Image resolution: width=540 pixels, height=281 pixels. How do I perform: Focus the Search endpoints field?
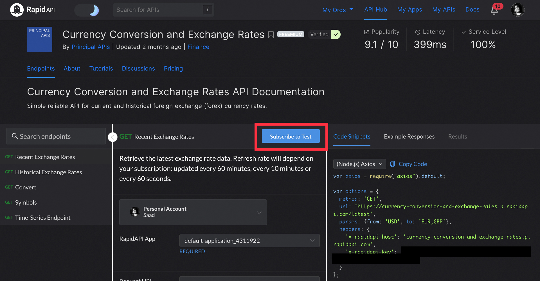tap(56, 136)
